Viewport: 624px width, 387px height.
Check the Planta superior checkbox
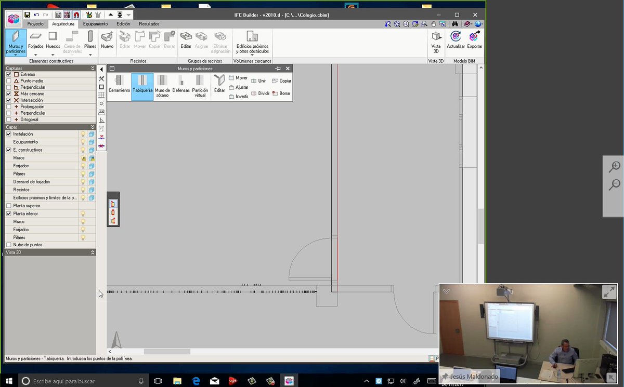click(x=8, y=206)
